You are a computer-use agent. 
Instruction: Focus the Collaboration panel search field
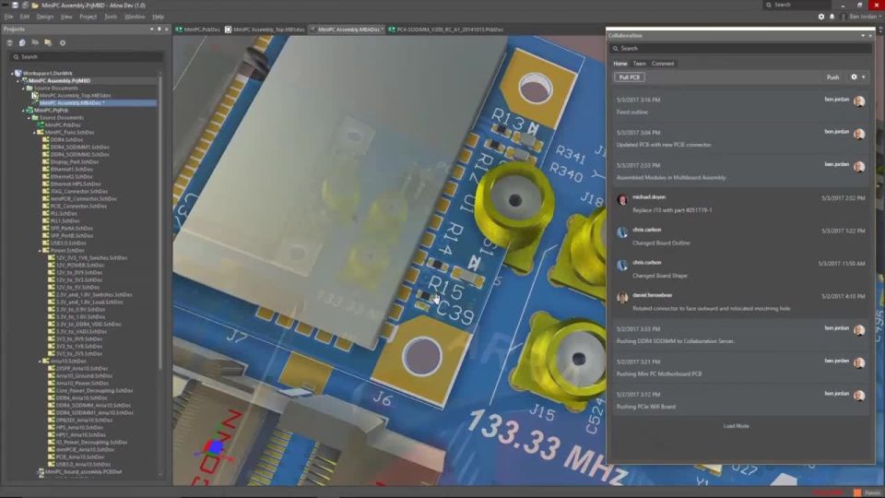pos(740,49)
